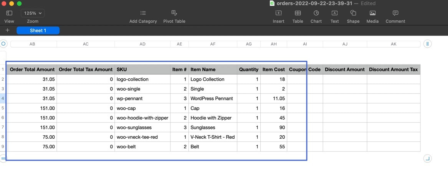Select the woo-vneck-tee-red SKU cell

142,137
